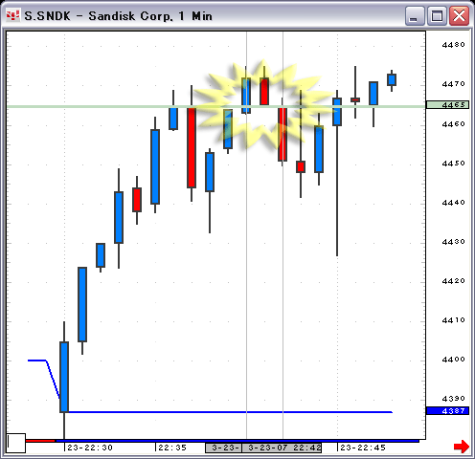Image resolution: width=475 pixels, height=459 pixels.
Task: Click the 4450 price axis label
Action: pos(453,164)
